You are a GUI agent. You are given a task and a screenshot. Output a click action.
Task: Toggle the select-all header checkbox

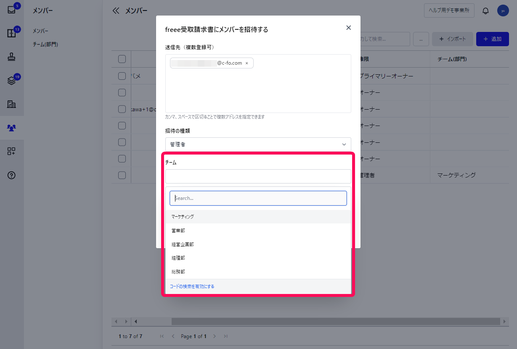coord(122,59)
